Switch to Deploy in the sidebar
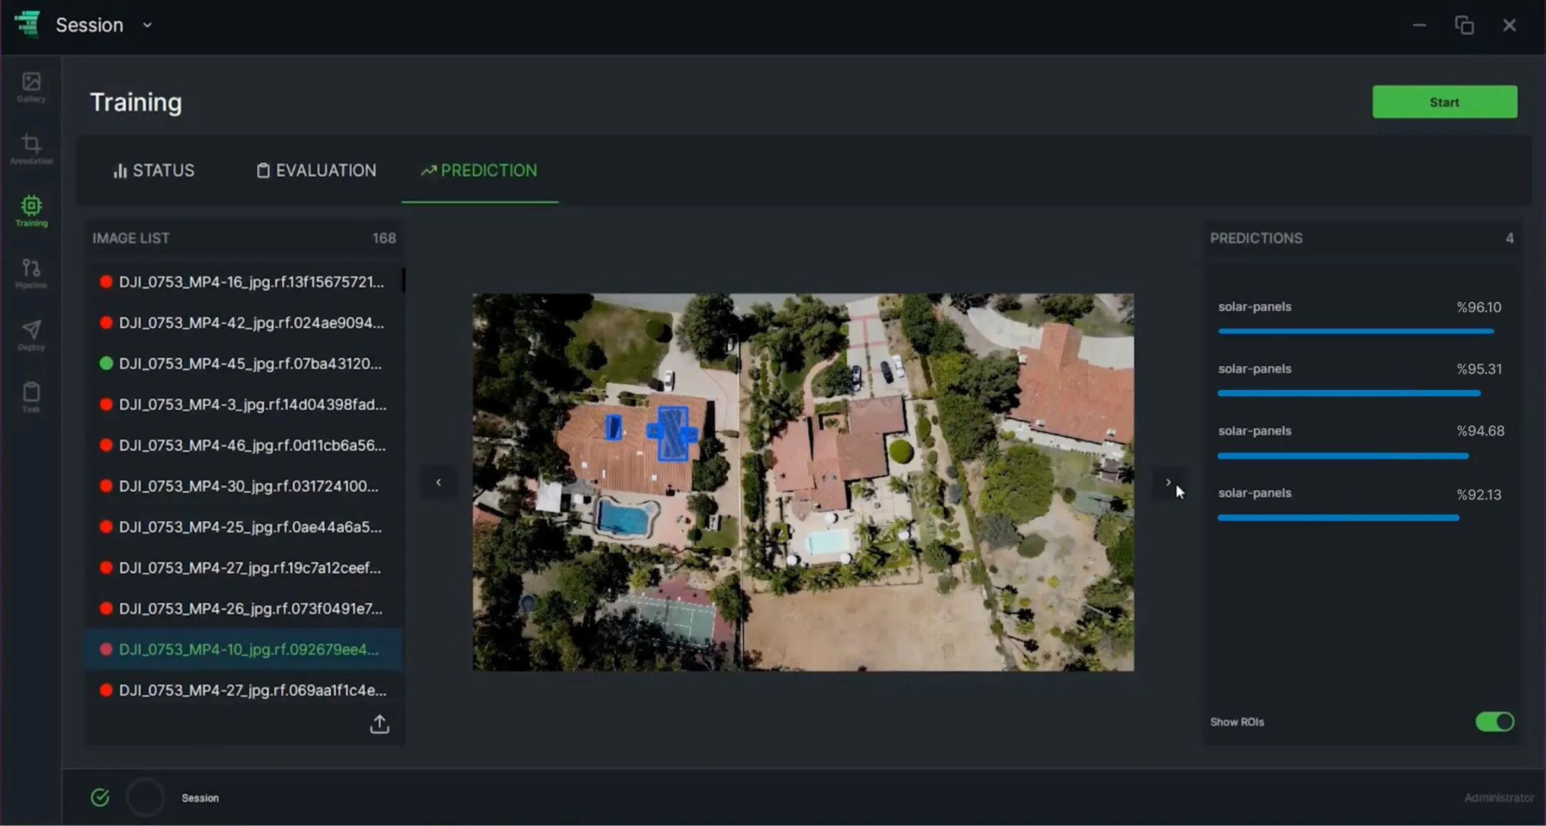This screenshot has width=1546, height=826. [31, 335]
